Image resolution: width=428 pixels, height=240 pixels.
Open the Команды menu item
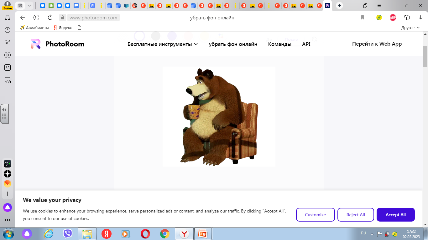280,44
